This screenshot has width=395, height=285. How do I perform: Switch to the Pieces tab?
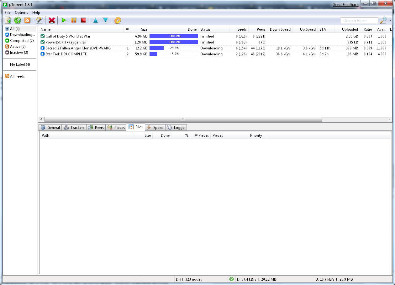tap(116, 128)
